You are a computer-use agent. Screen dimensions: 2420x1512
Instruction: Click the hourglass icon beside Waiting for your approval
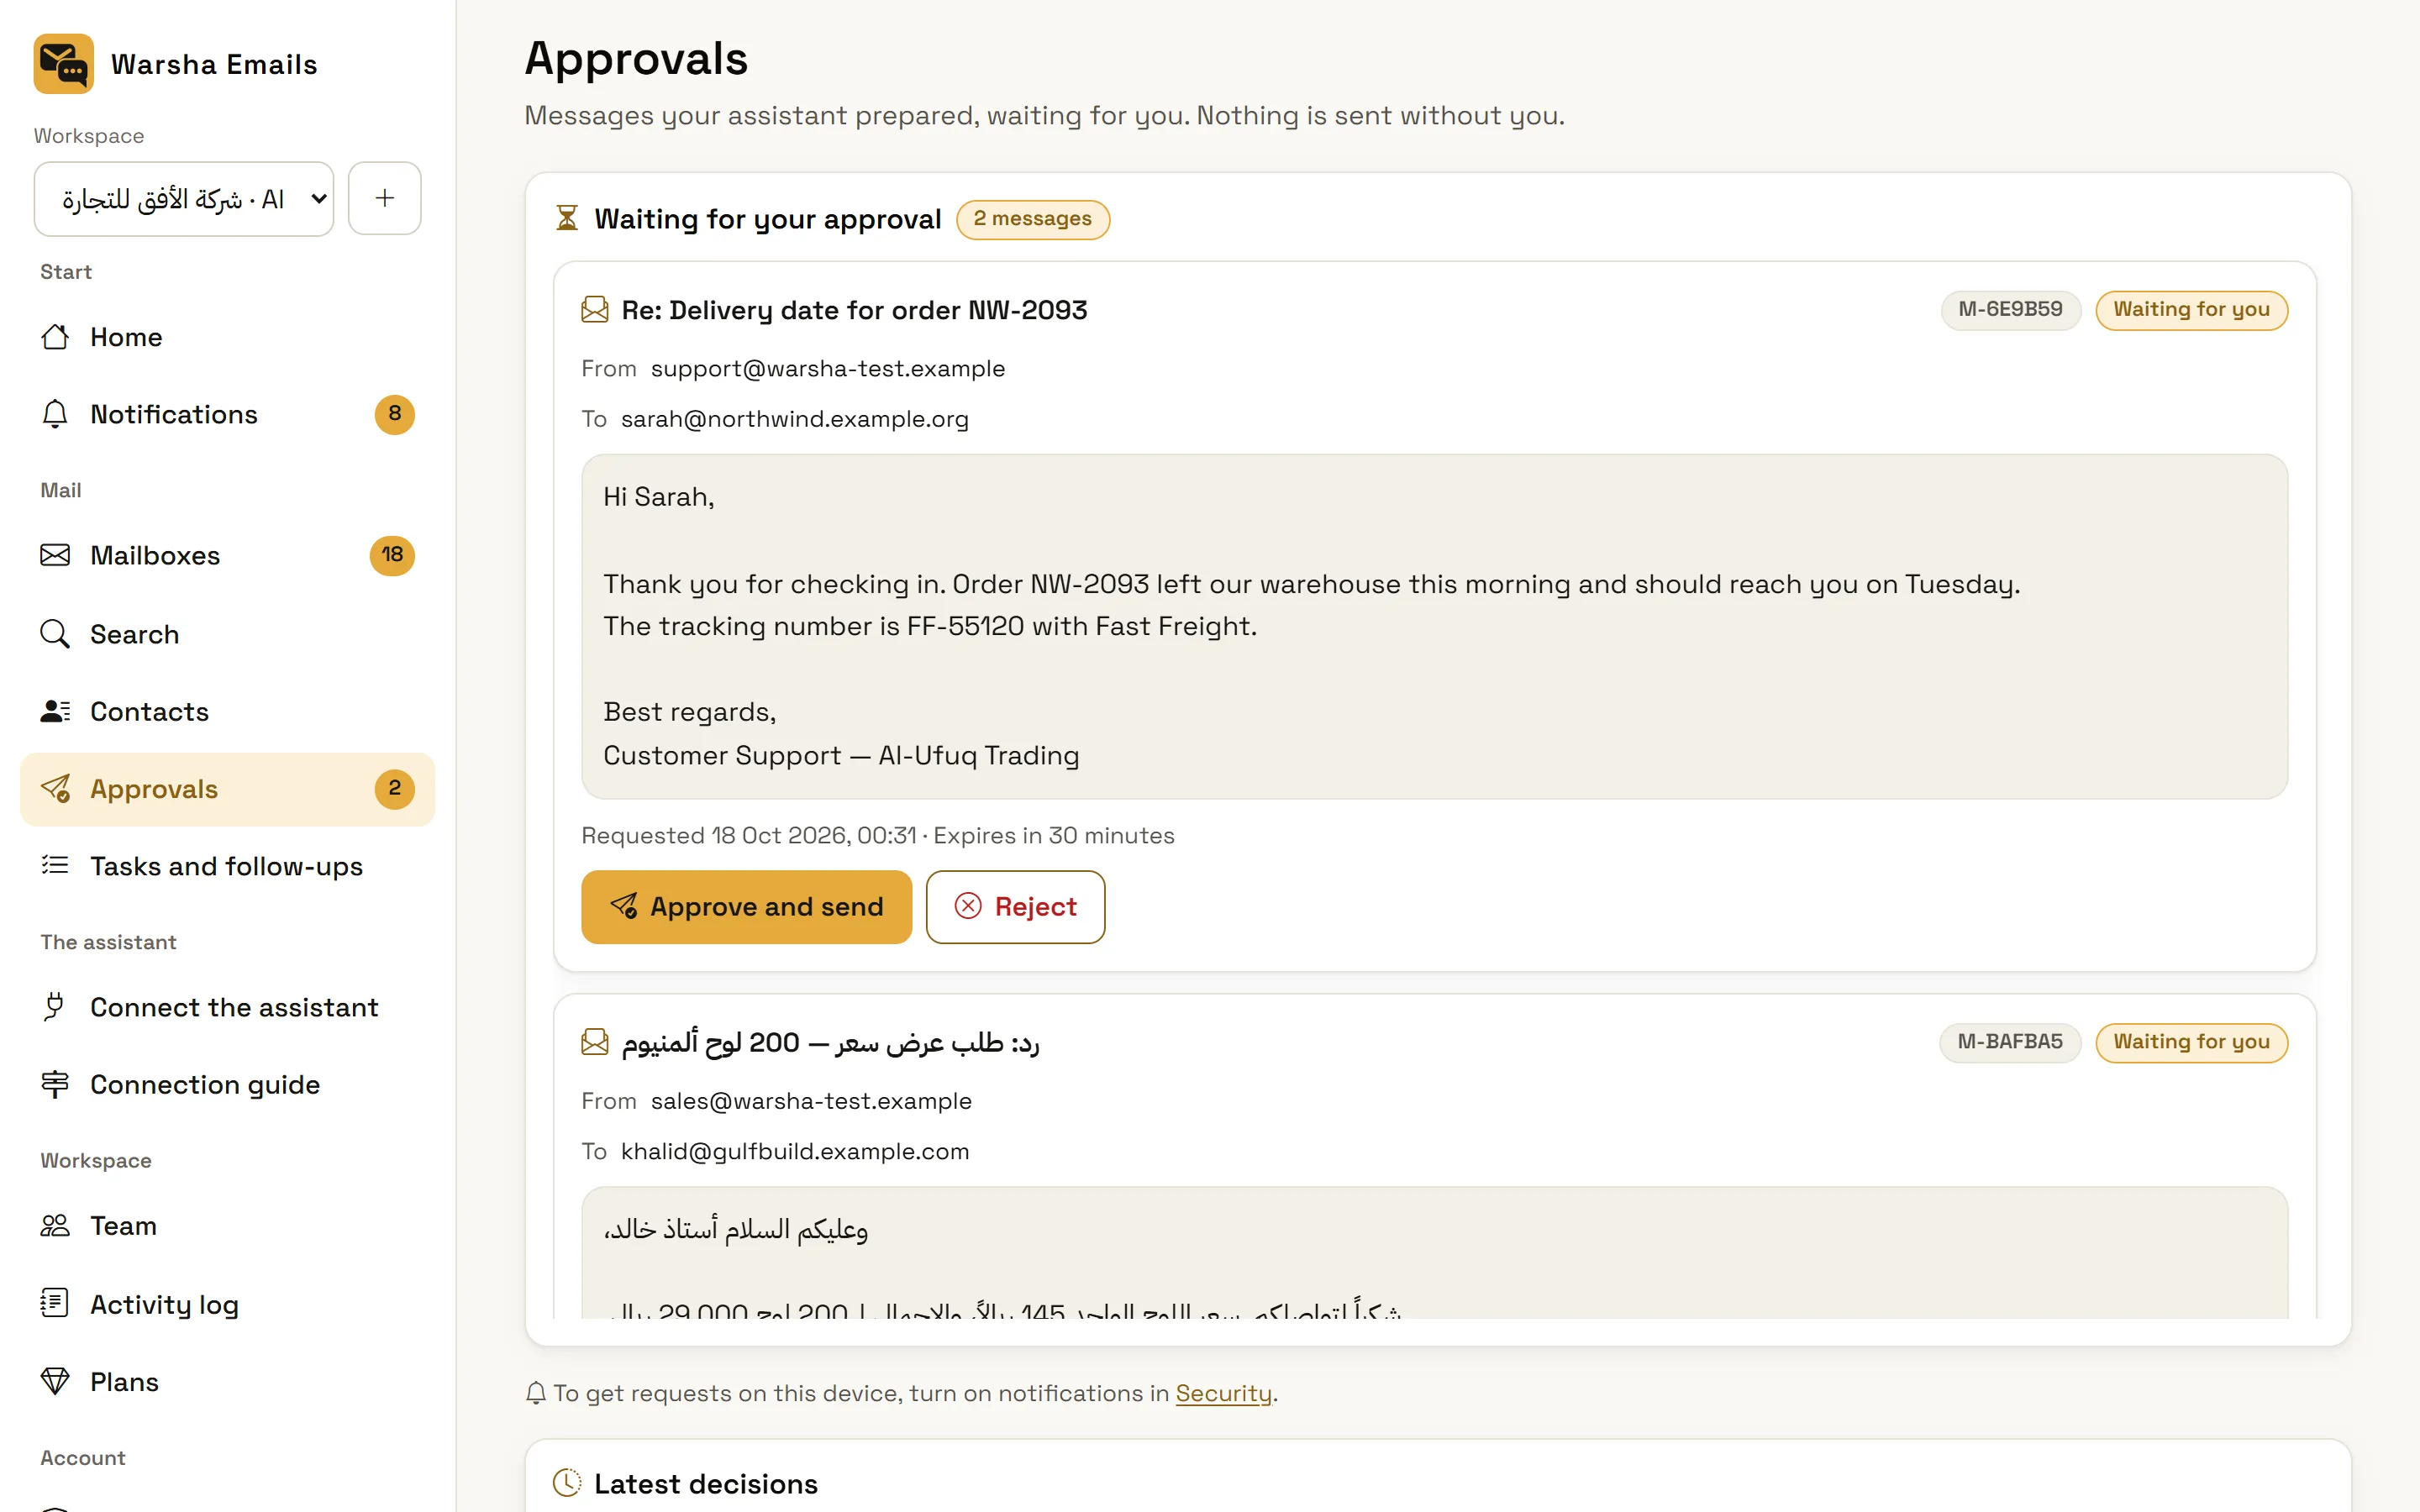(567, 219)
